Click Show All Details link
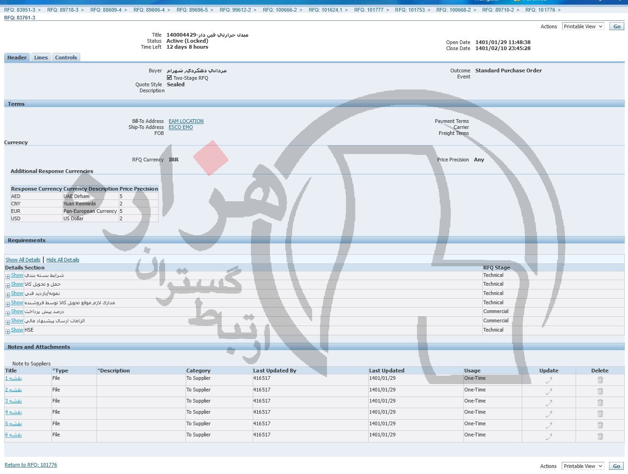Image resolution: width=628 pixels, height=474 pixels. [23, 260]
